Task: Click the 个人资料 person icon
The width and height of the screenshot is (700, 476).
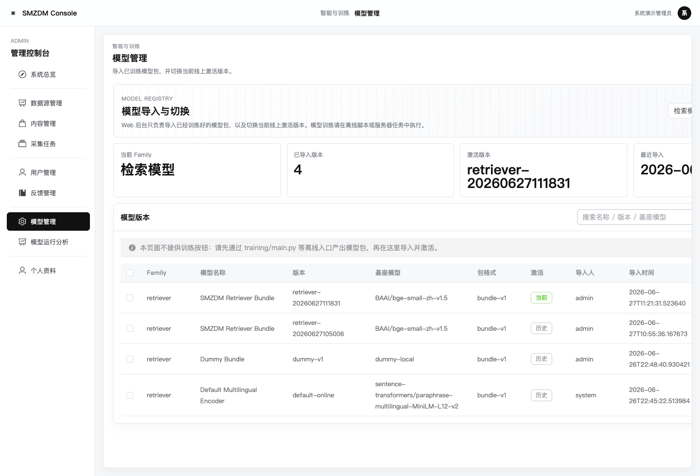Action: click(22, 271)
